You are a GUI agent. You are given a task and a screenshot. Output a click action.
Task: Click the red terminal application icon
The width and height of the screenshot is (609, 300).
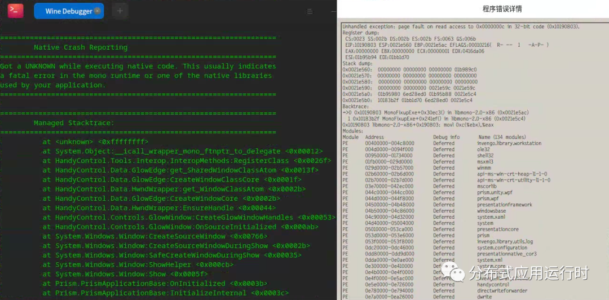[x=16, y=11]
